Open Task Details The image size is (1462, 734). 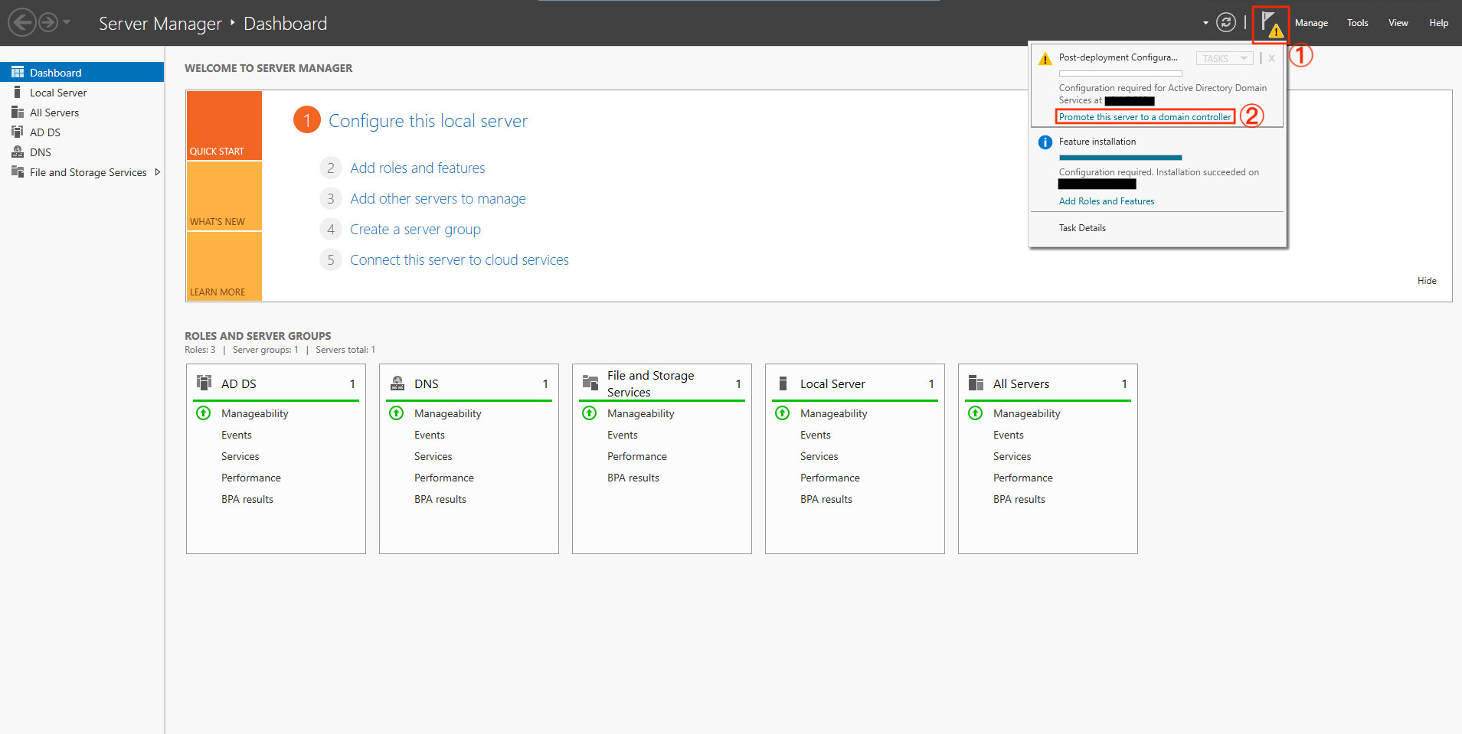pyautogui.click(x=1082, y=228)
